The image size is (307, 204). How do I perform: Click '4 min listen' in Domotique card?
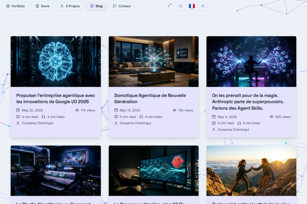[x=154, y=117]
